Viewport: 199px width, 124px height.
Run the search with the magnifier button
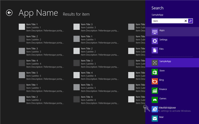(x=190, y=21)
